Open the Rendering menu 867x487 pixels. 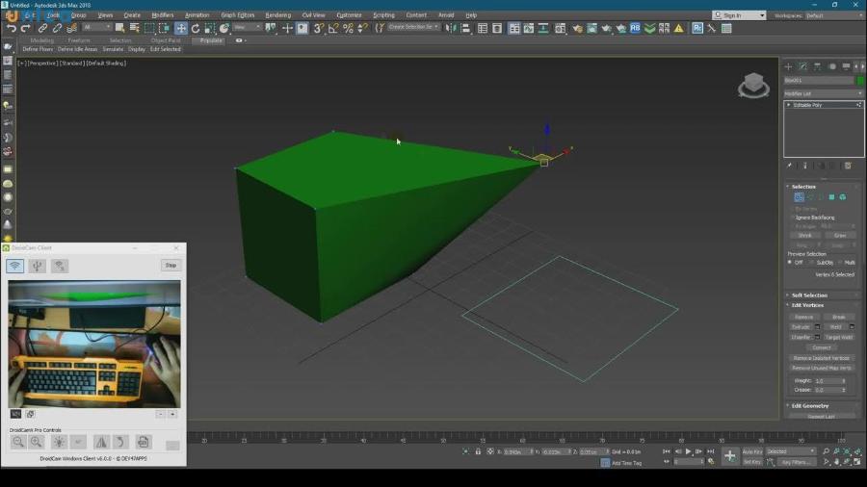click(277, 15)
